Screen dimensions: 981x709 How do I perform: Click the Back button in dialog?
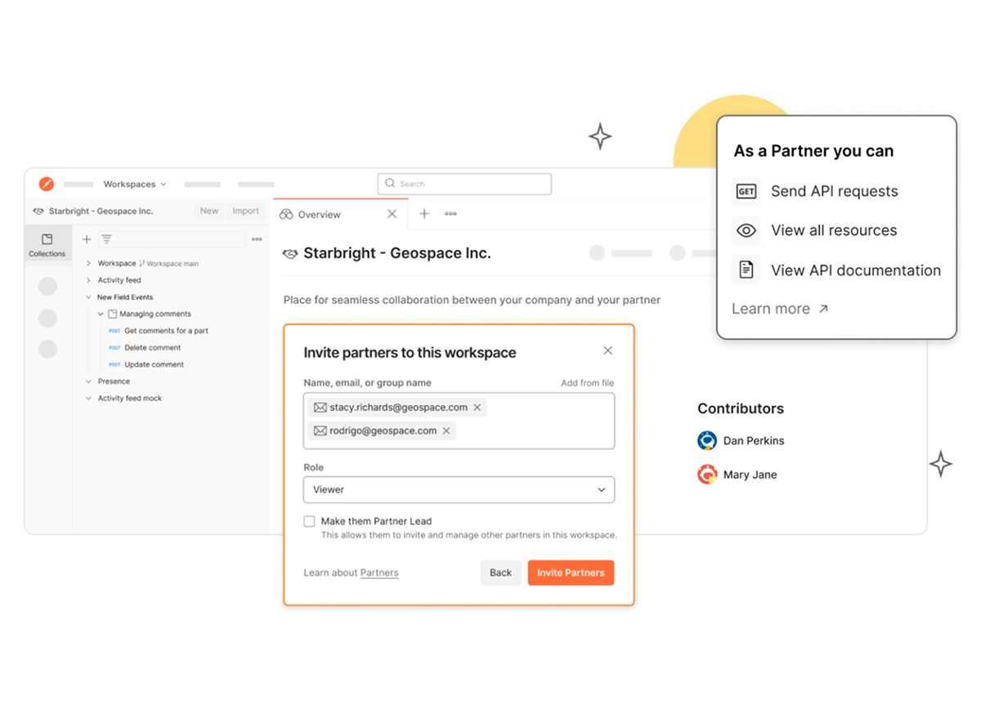[500, 573]
